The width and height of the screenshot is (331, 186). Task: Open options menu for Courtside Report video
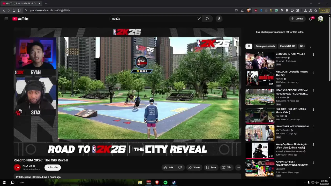[313, 72]
